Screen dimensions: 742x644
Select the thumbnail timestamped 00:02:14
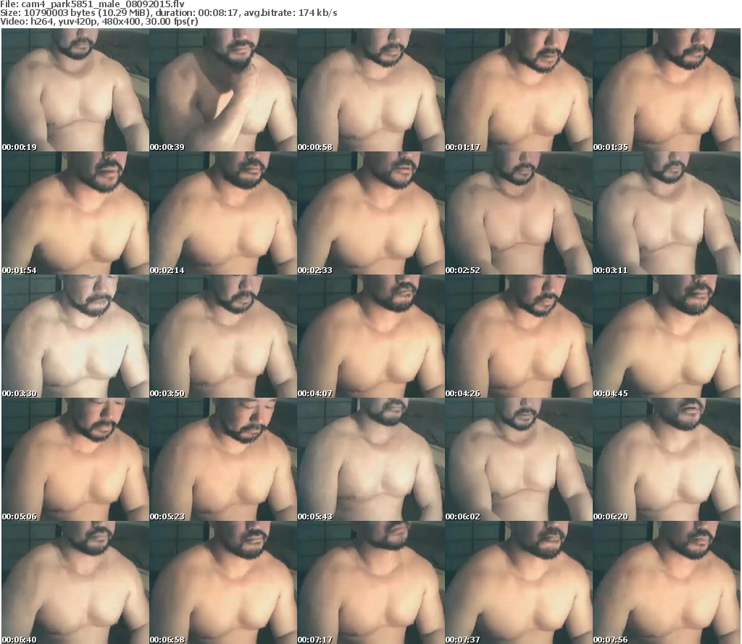223,213
